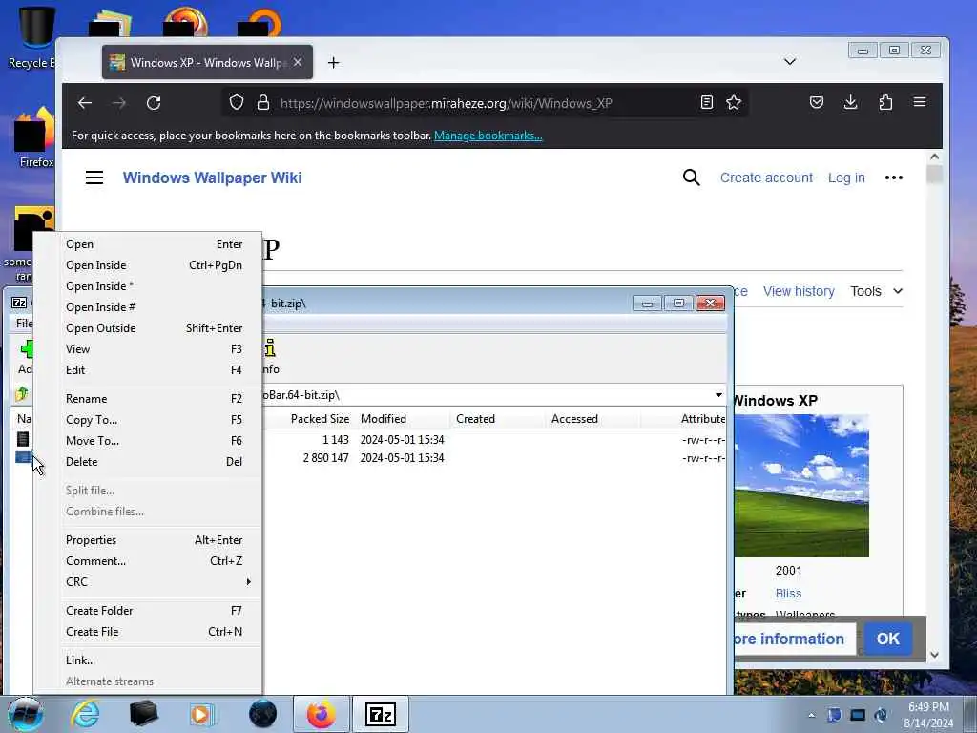Click Created column header in 7-Zip
The height and width of the screenshot is (733, 977).
click(x=497, y=419)
